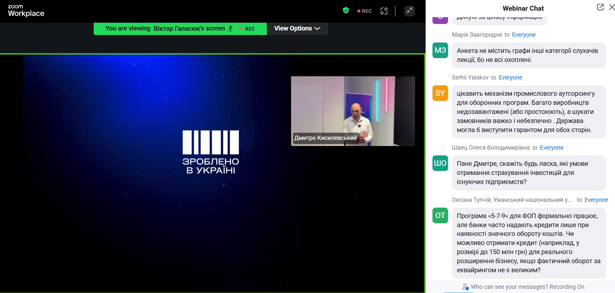Close the Webinar Chat panel
This screenshot has height=293, width=615.
click(612, 7)
